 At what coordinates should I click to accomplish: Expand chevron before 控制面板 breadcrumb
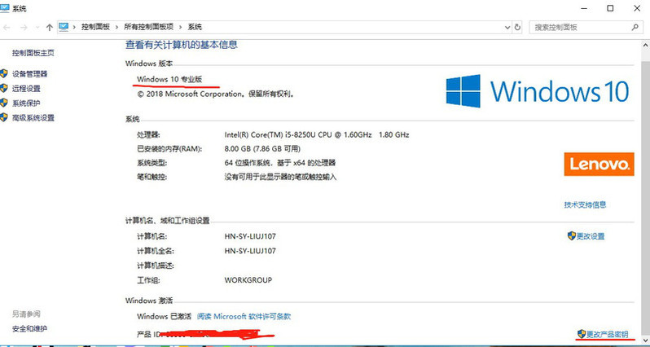pos(75,28)
